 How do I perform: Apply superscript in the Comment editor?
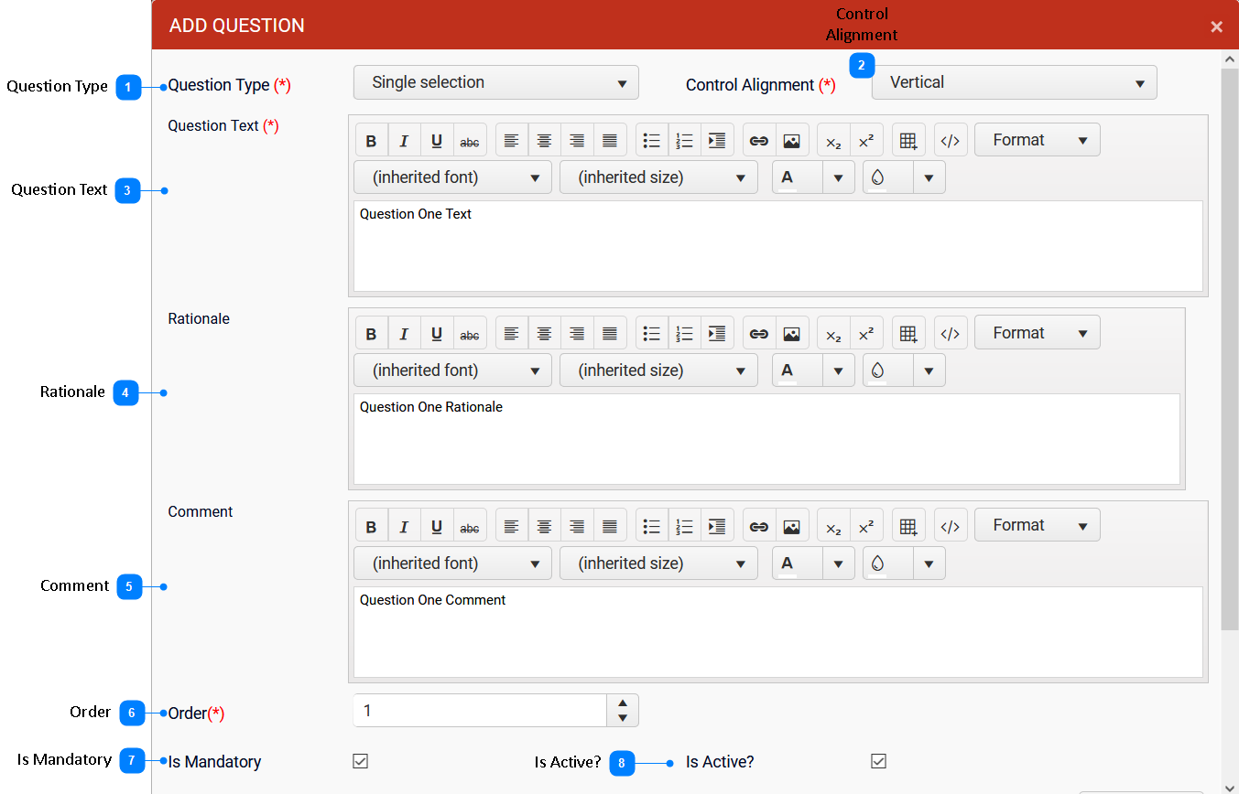click(866, 526)
